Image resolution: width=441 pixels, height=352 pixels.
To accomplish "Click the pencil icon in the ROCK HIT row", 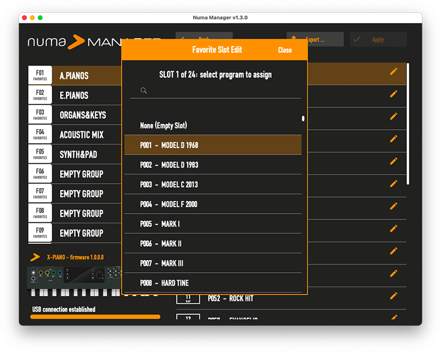I will [393, 296].
